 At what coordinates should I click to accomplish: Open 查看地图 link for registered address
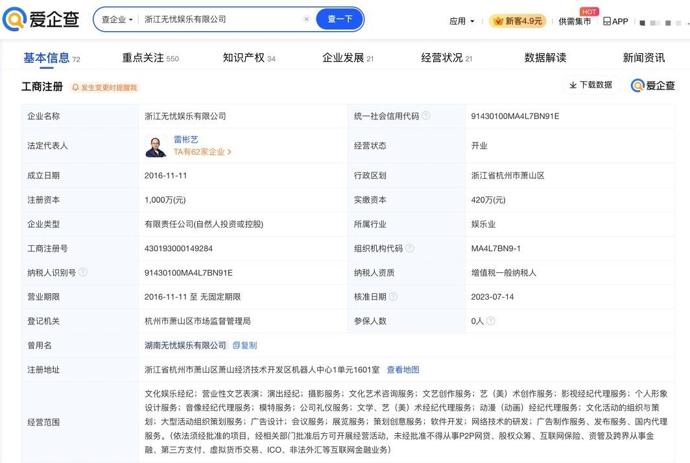[x=403, y=370]
